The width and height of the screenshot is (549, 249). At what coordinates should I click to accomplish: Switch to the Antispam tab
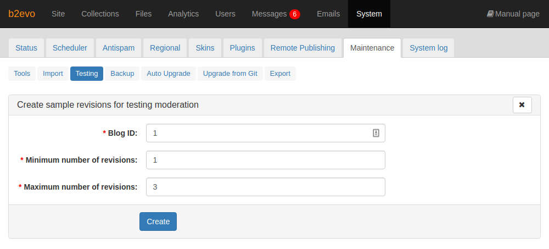[119, 48]
